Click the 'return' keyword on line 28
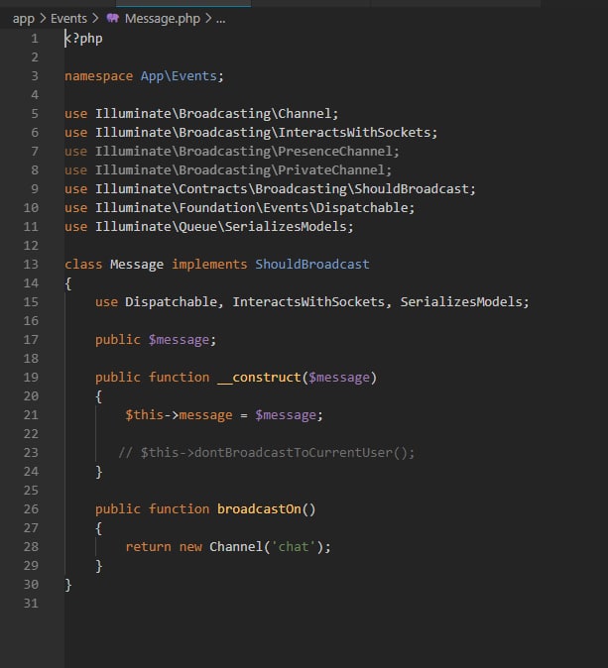608x668 pixels. [x=149, y=547]
